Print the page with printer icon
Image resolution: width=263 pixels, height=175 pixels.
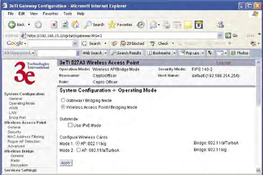click(x=167, y=25)
